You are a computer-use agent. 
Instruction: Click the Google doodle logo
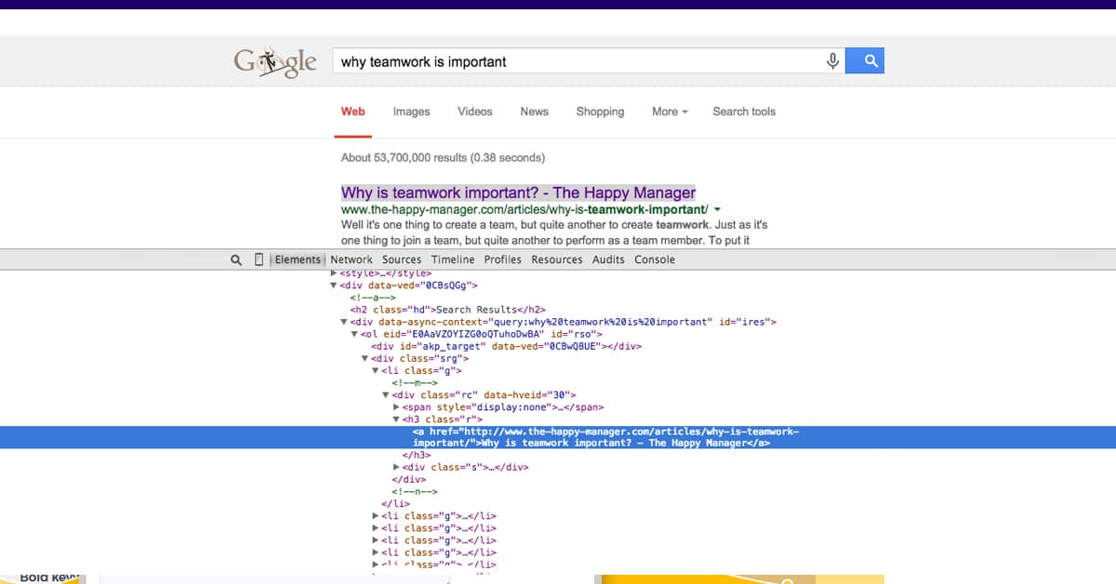[x=275, y=61]
